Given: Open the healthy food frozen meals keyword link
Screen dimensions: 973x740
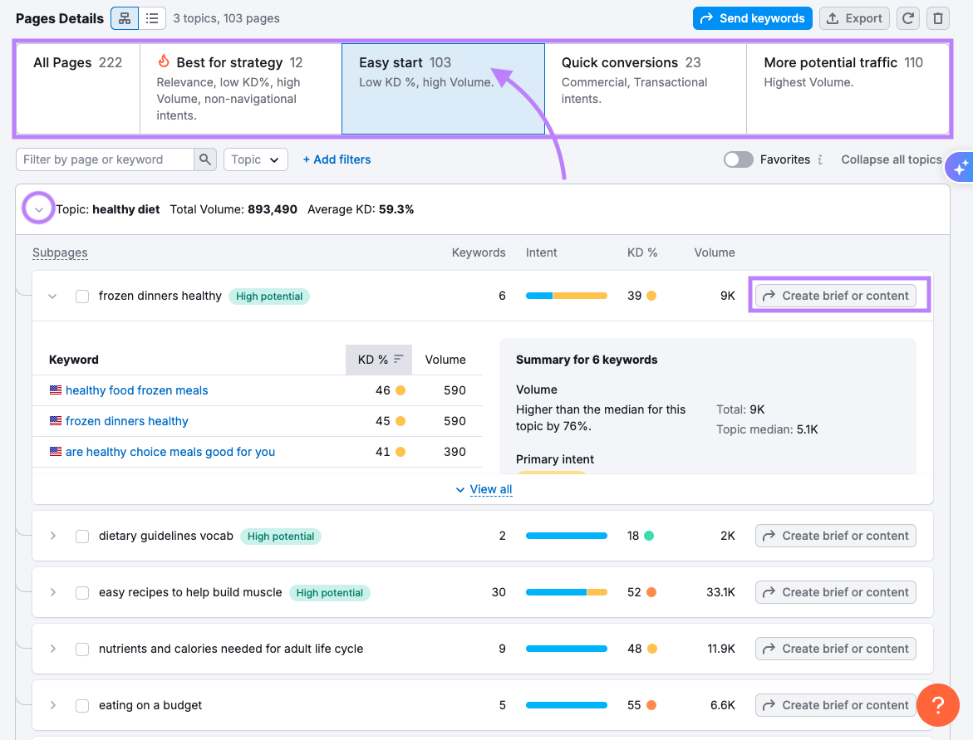Looking at the screenshot, I should pos(135,390).
